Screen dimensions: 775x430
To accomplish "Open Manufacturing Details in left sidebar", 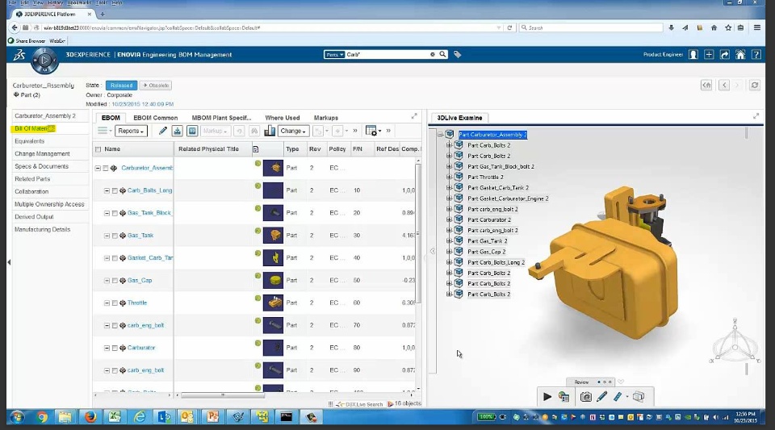I will point(43,230).
